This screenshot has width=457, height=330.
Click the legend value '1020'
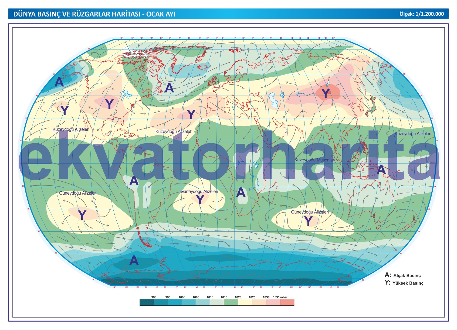[x=238, y=297]
